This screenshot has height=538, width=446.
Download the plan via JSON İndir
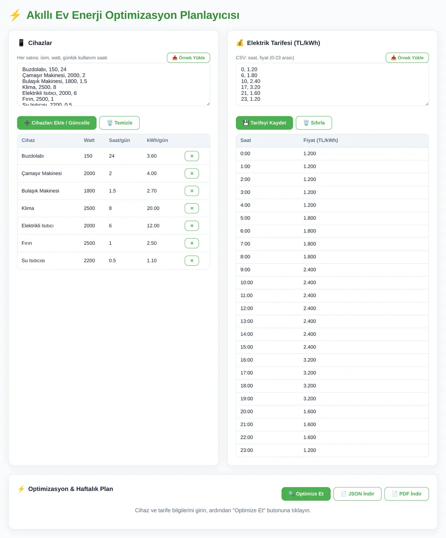358,494
